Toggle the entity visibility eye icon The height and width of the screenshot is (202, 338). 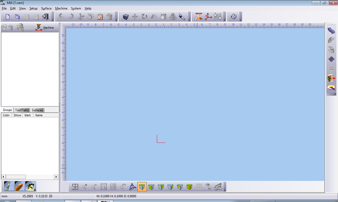208,186
